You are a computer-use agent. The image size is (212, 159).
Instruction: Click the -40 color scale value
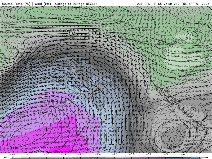coord(29,154)
